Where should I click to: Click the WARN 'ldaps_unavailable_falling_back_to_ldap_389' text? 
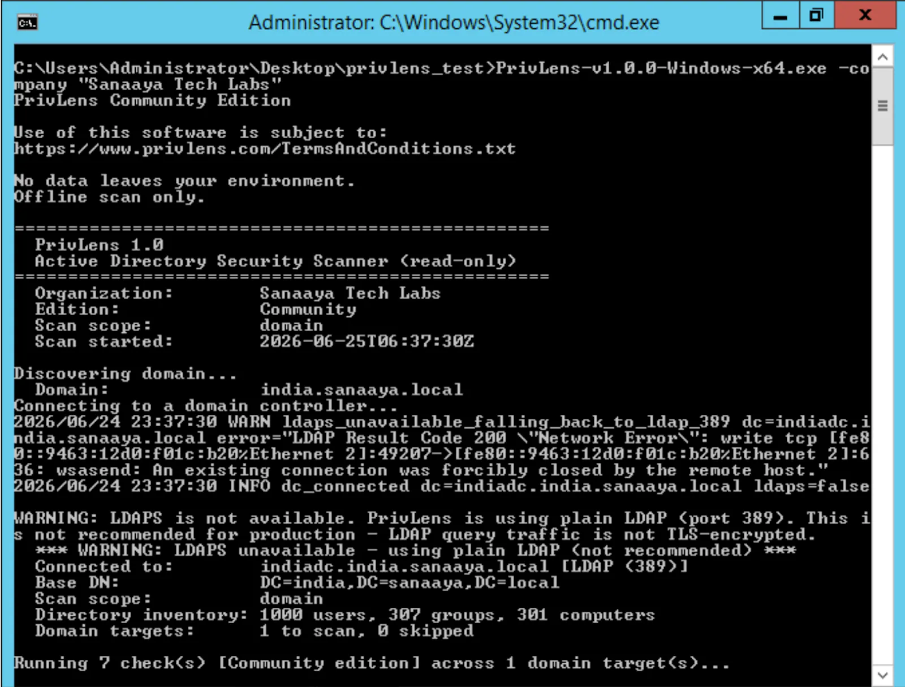point(506,422)
